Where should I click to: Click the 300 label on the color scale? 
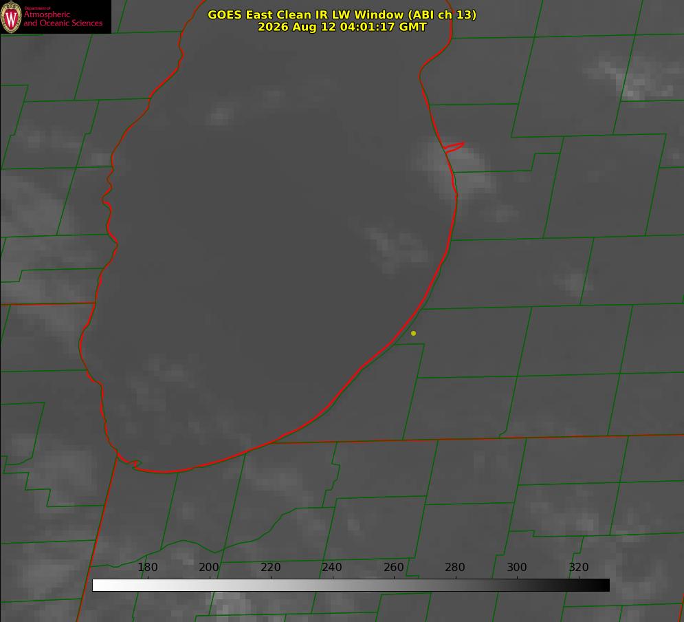(x=517, y=567)
